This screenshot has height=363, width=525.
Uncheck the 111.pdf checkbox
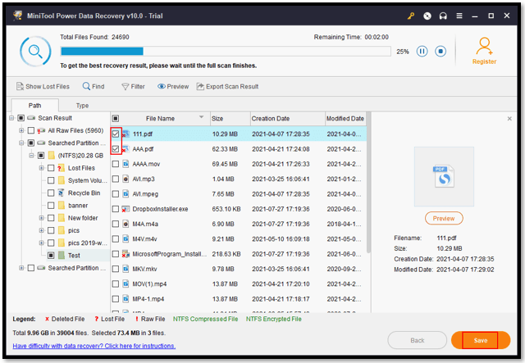[116, 134]
